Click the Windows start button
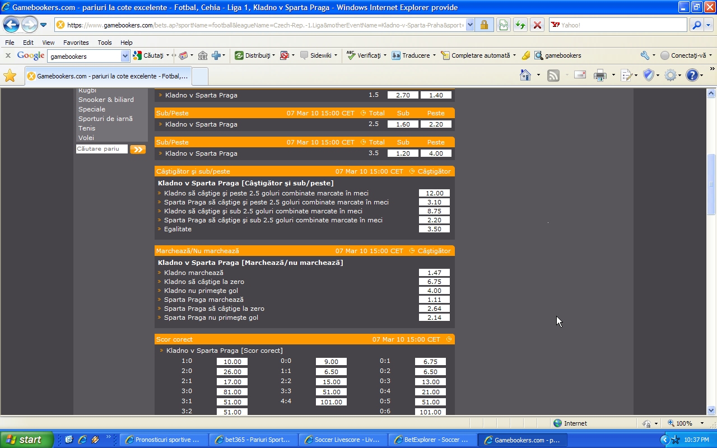 [x=26, y=440]
